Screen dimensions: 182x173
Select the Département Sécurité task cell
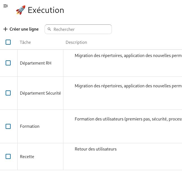(x=40, y=93)
